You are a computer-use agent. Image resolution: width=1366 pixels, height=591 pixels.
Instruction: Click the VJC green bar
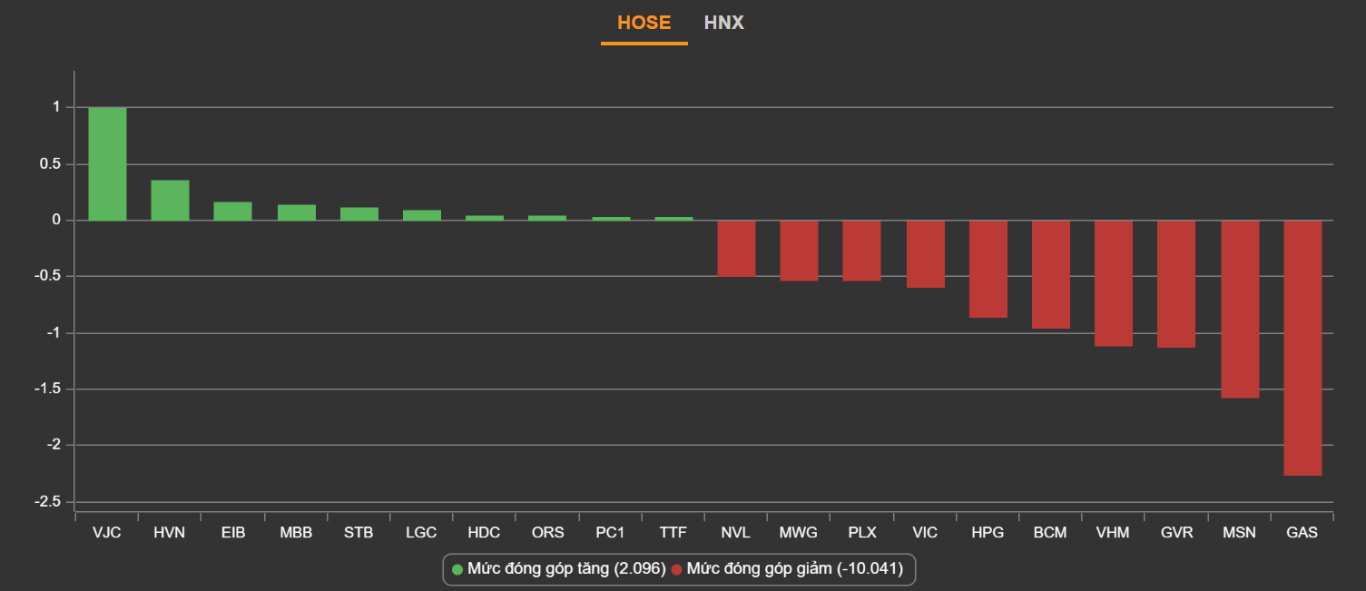point(107,164)
